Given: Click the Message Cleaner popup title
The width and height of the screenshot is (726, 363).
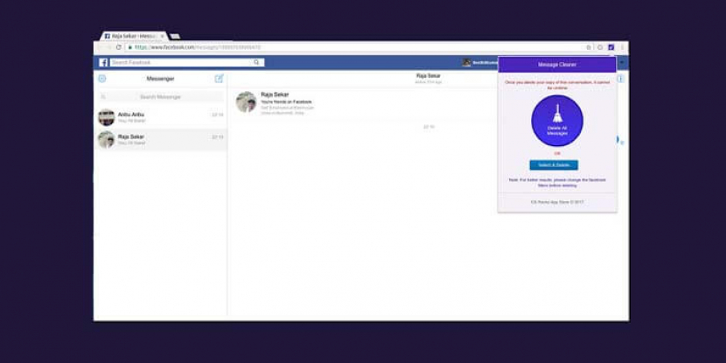Looking at the screenshot, I should 557,65.
